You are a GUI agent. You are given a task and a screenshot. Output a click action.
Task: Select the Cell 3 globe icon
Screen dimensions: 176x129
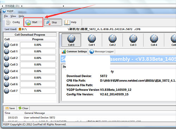point(133,38)
